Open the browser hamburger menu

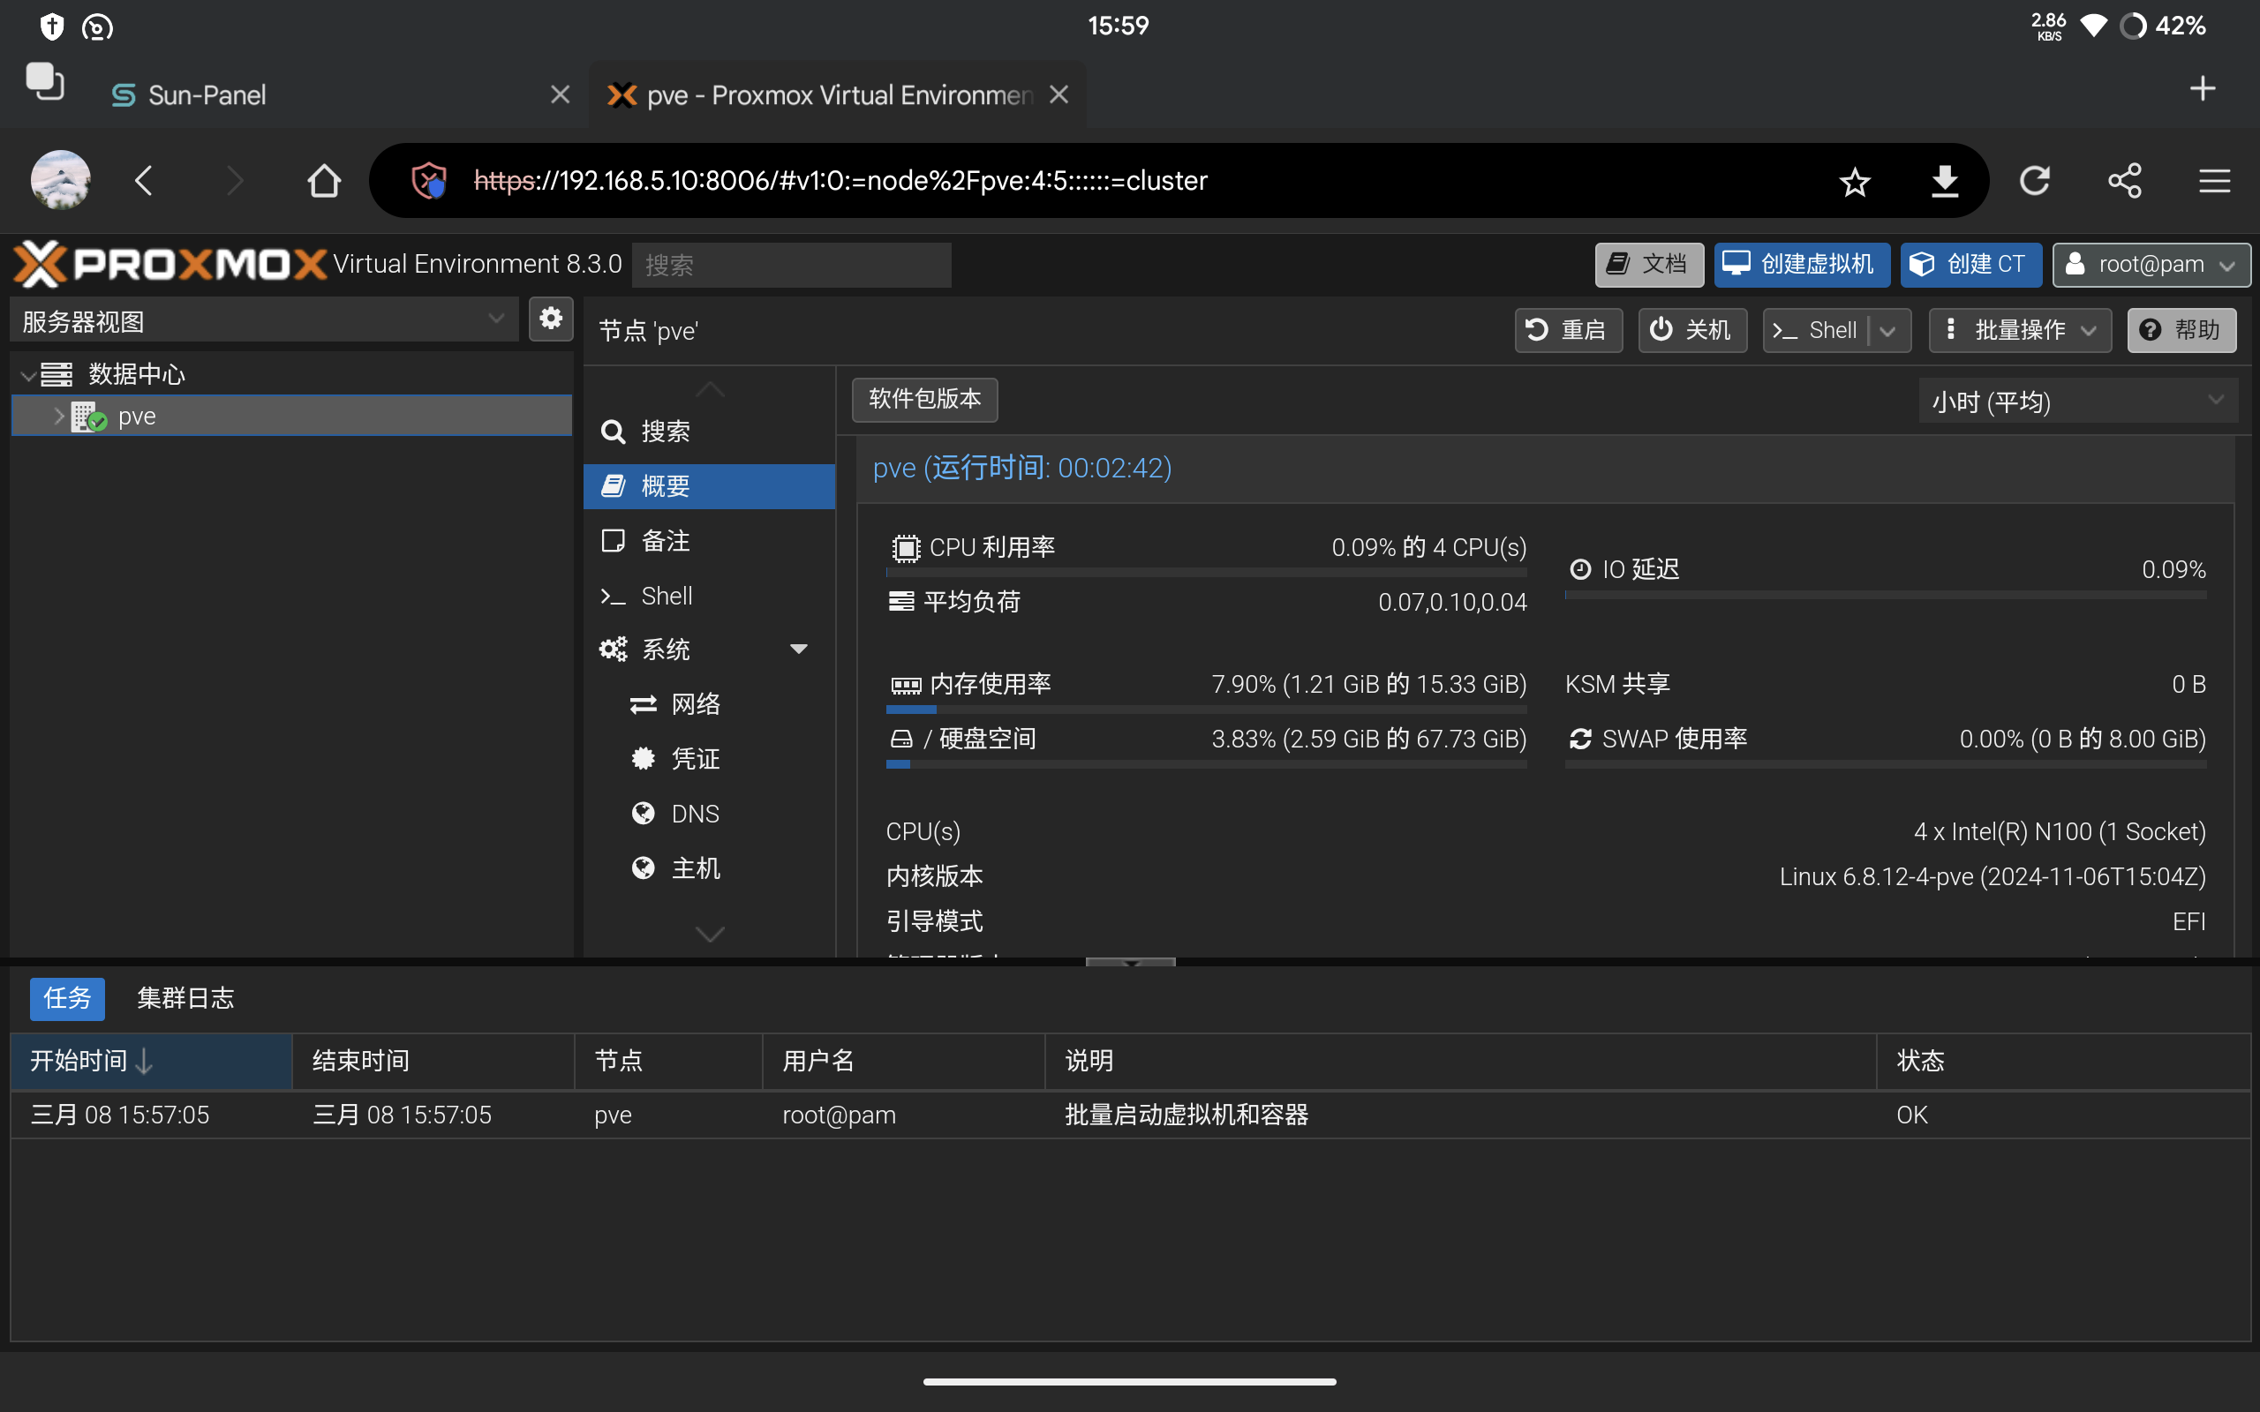(x=2214, y=180)
